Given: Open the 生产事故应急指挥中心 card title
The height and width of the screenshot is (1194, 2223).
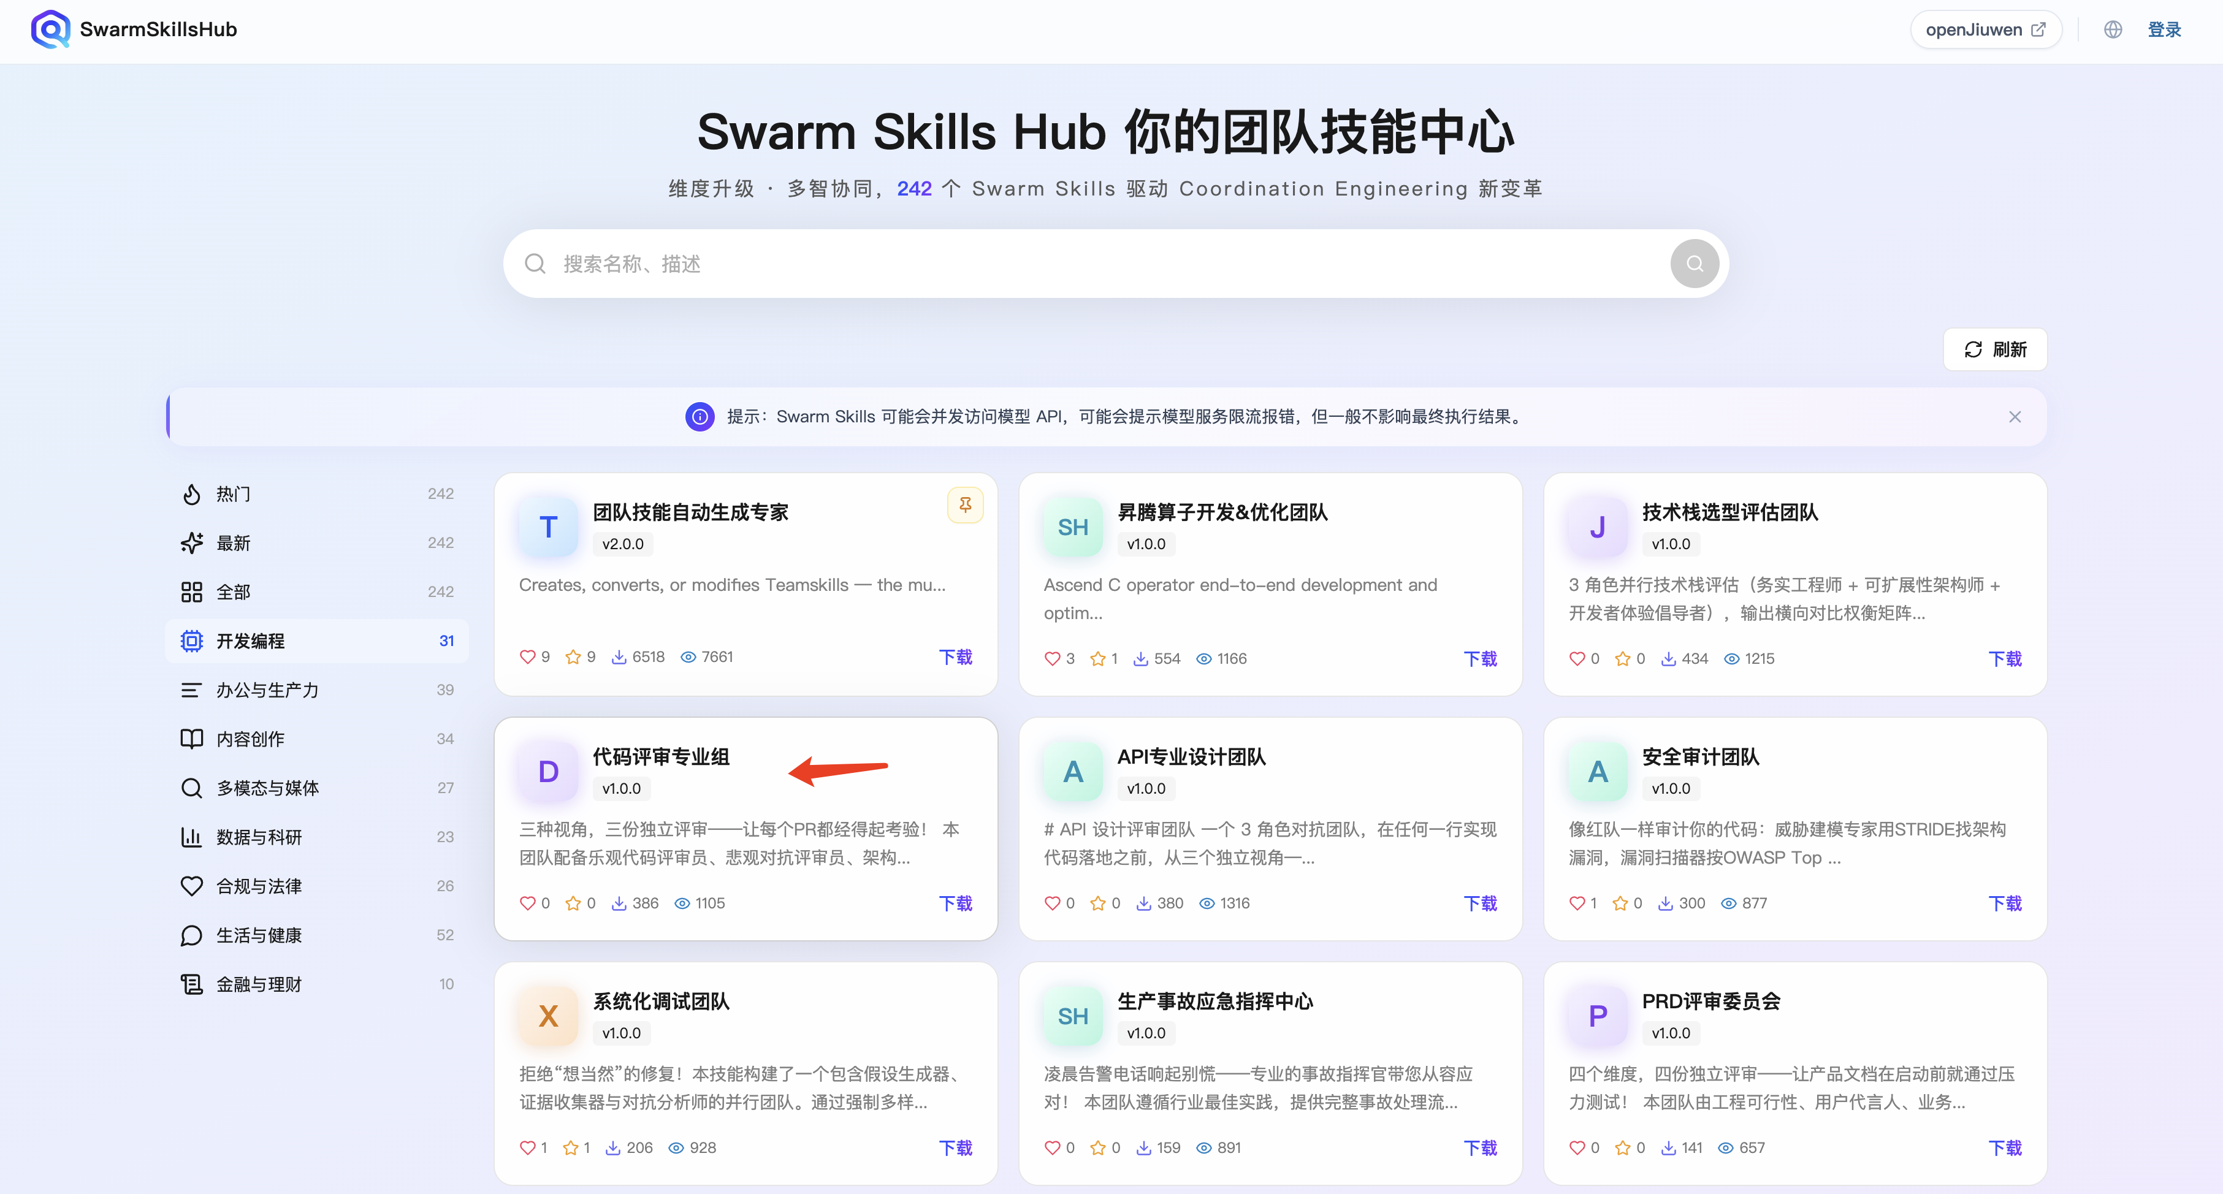Looking at the screenshot, I should [1215, 1002].
